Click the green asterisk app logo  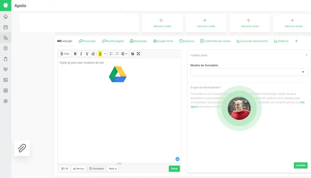pos(6,6)
